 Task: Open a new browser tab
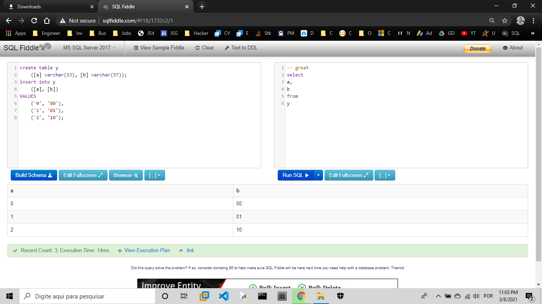202,7
